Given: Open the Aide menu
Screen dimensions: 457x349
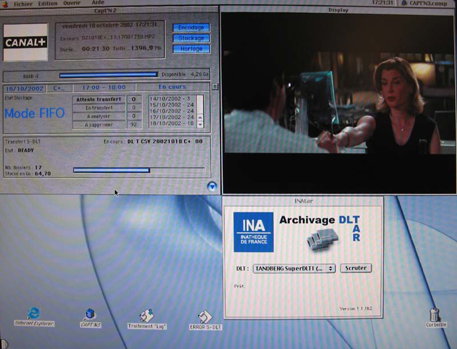Looking at the screenshot, I should (98, 3).
